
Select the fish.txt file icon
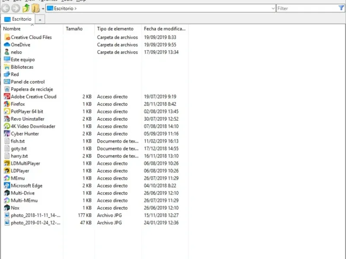tap(7, 141)
